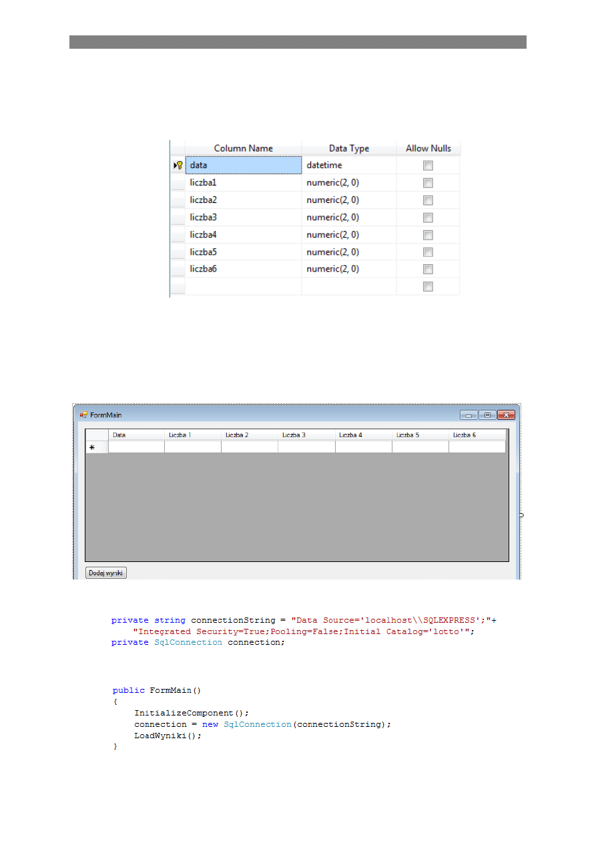This screenshot has height=843, width=596.
Task: Select the liczba4 column name cell
Action: click(x=243, y=235)
